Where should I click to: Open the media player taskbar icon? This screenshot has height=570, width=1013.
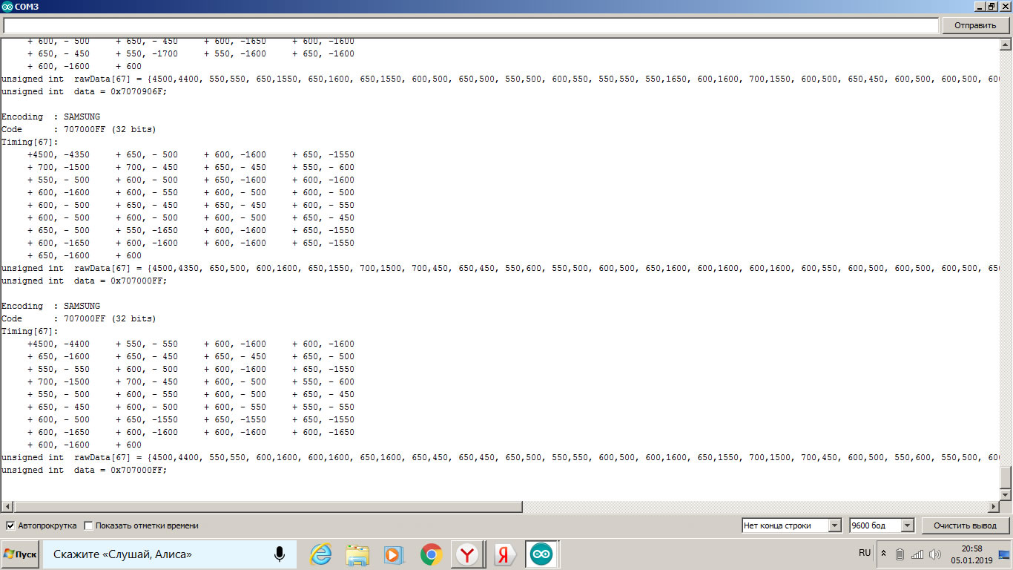tap(393, 554)
